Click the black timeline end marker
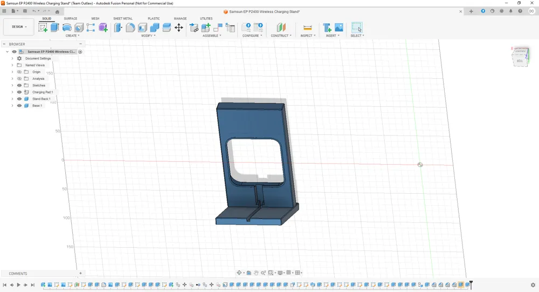 click(x=471, y=284)
